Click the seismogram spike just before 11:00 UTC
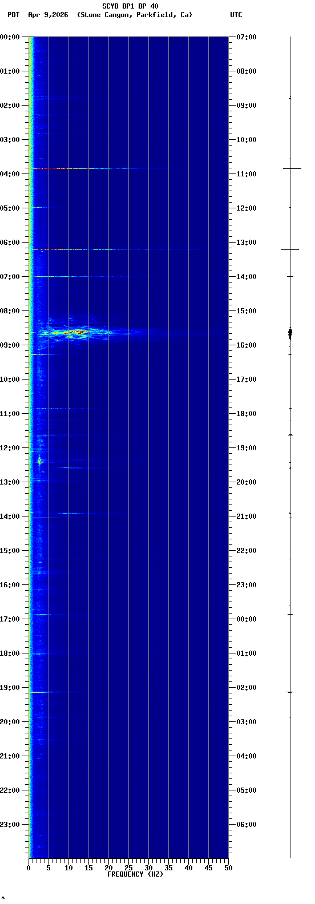315x904 pixels. [x=292, y=168]
